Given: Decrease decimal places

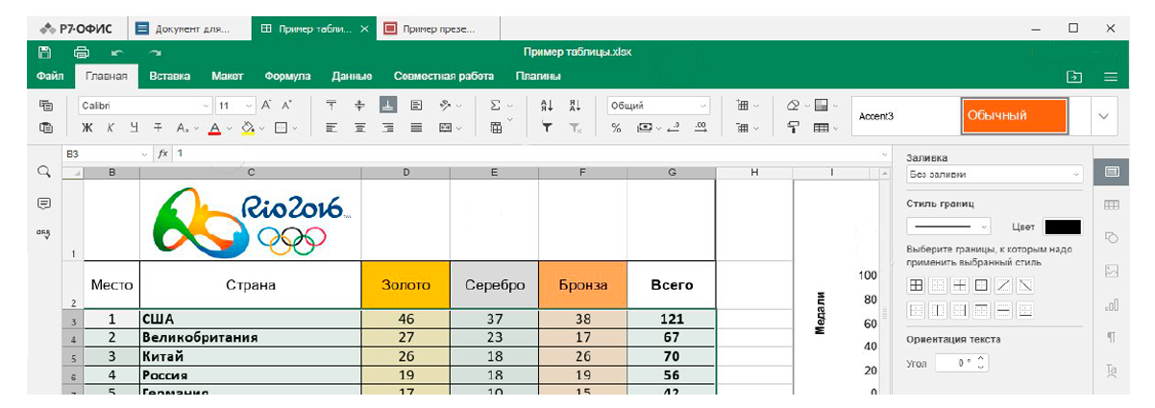Looking at the screenshot, I should pyautogui.click(x=674, y=127).
